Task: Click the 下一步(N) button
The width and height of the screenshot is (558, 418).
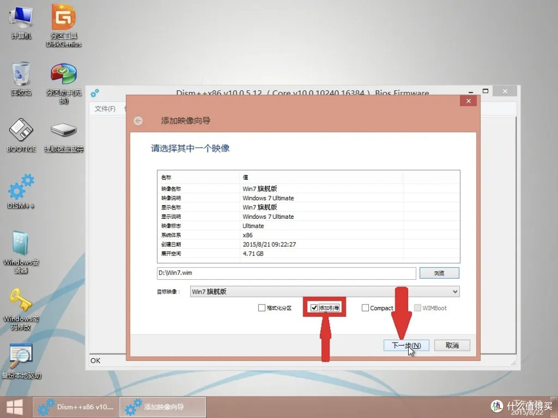Action: pyautogui.click(x=407, y=345)
